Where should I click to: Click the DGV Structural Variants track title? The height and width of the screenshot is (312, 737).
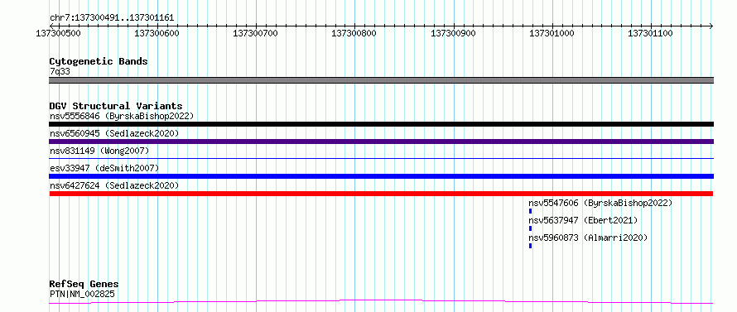click(x=116, y=106)
